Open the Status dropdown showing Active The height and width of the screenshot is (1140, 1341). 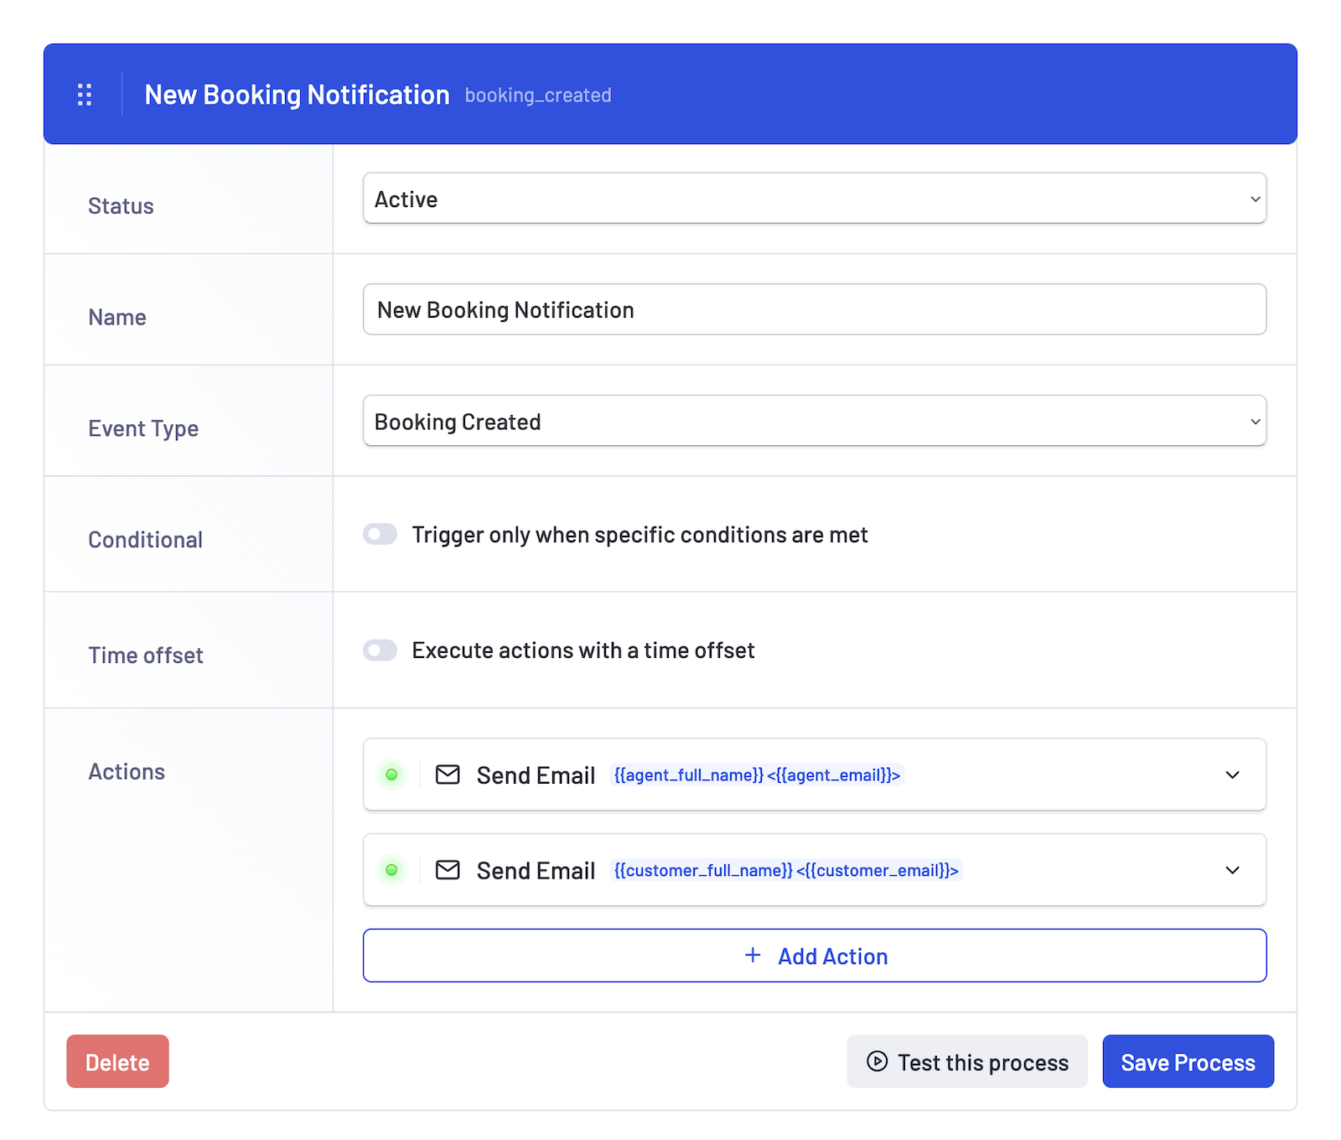pos(815,199)
